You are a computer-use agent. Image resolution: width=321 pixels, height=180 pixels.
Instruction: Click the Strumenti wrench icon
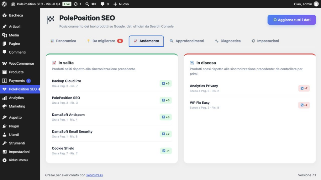4,143
